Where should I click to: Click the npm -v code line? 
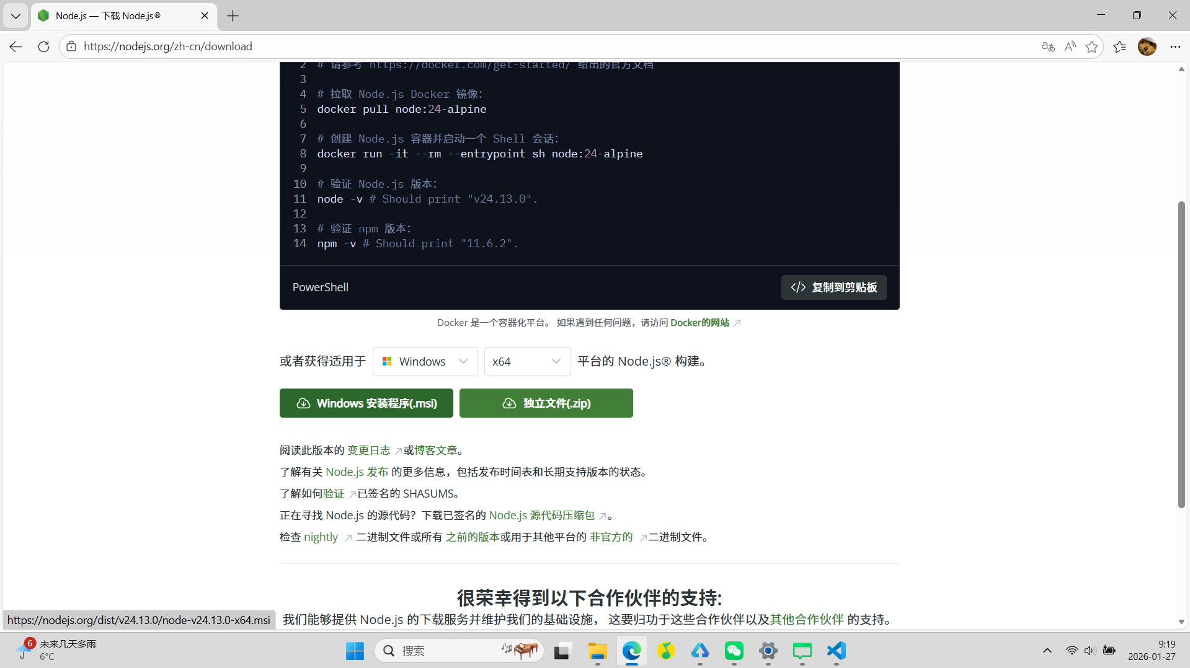(x=417, y=244)
